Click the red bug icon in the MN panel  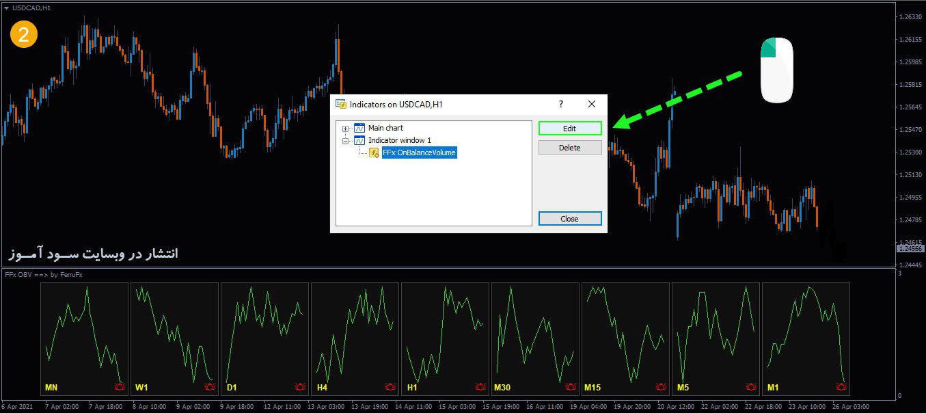tap(120, 388)
